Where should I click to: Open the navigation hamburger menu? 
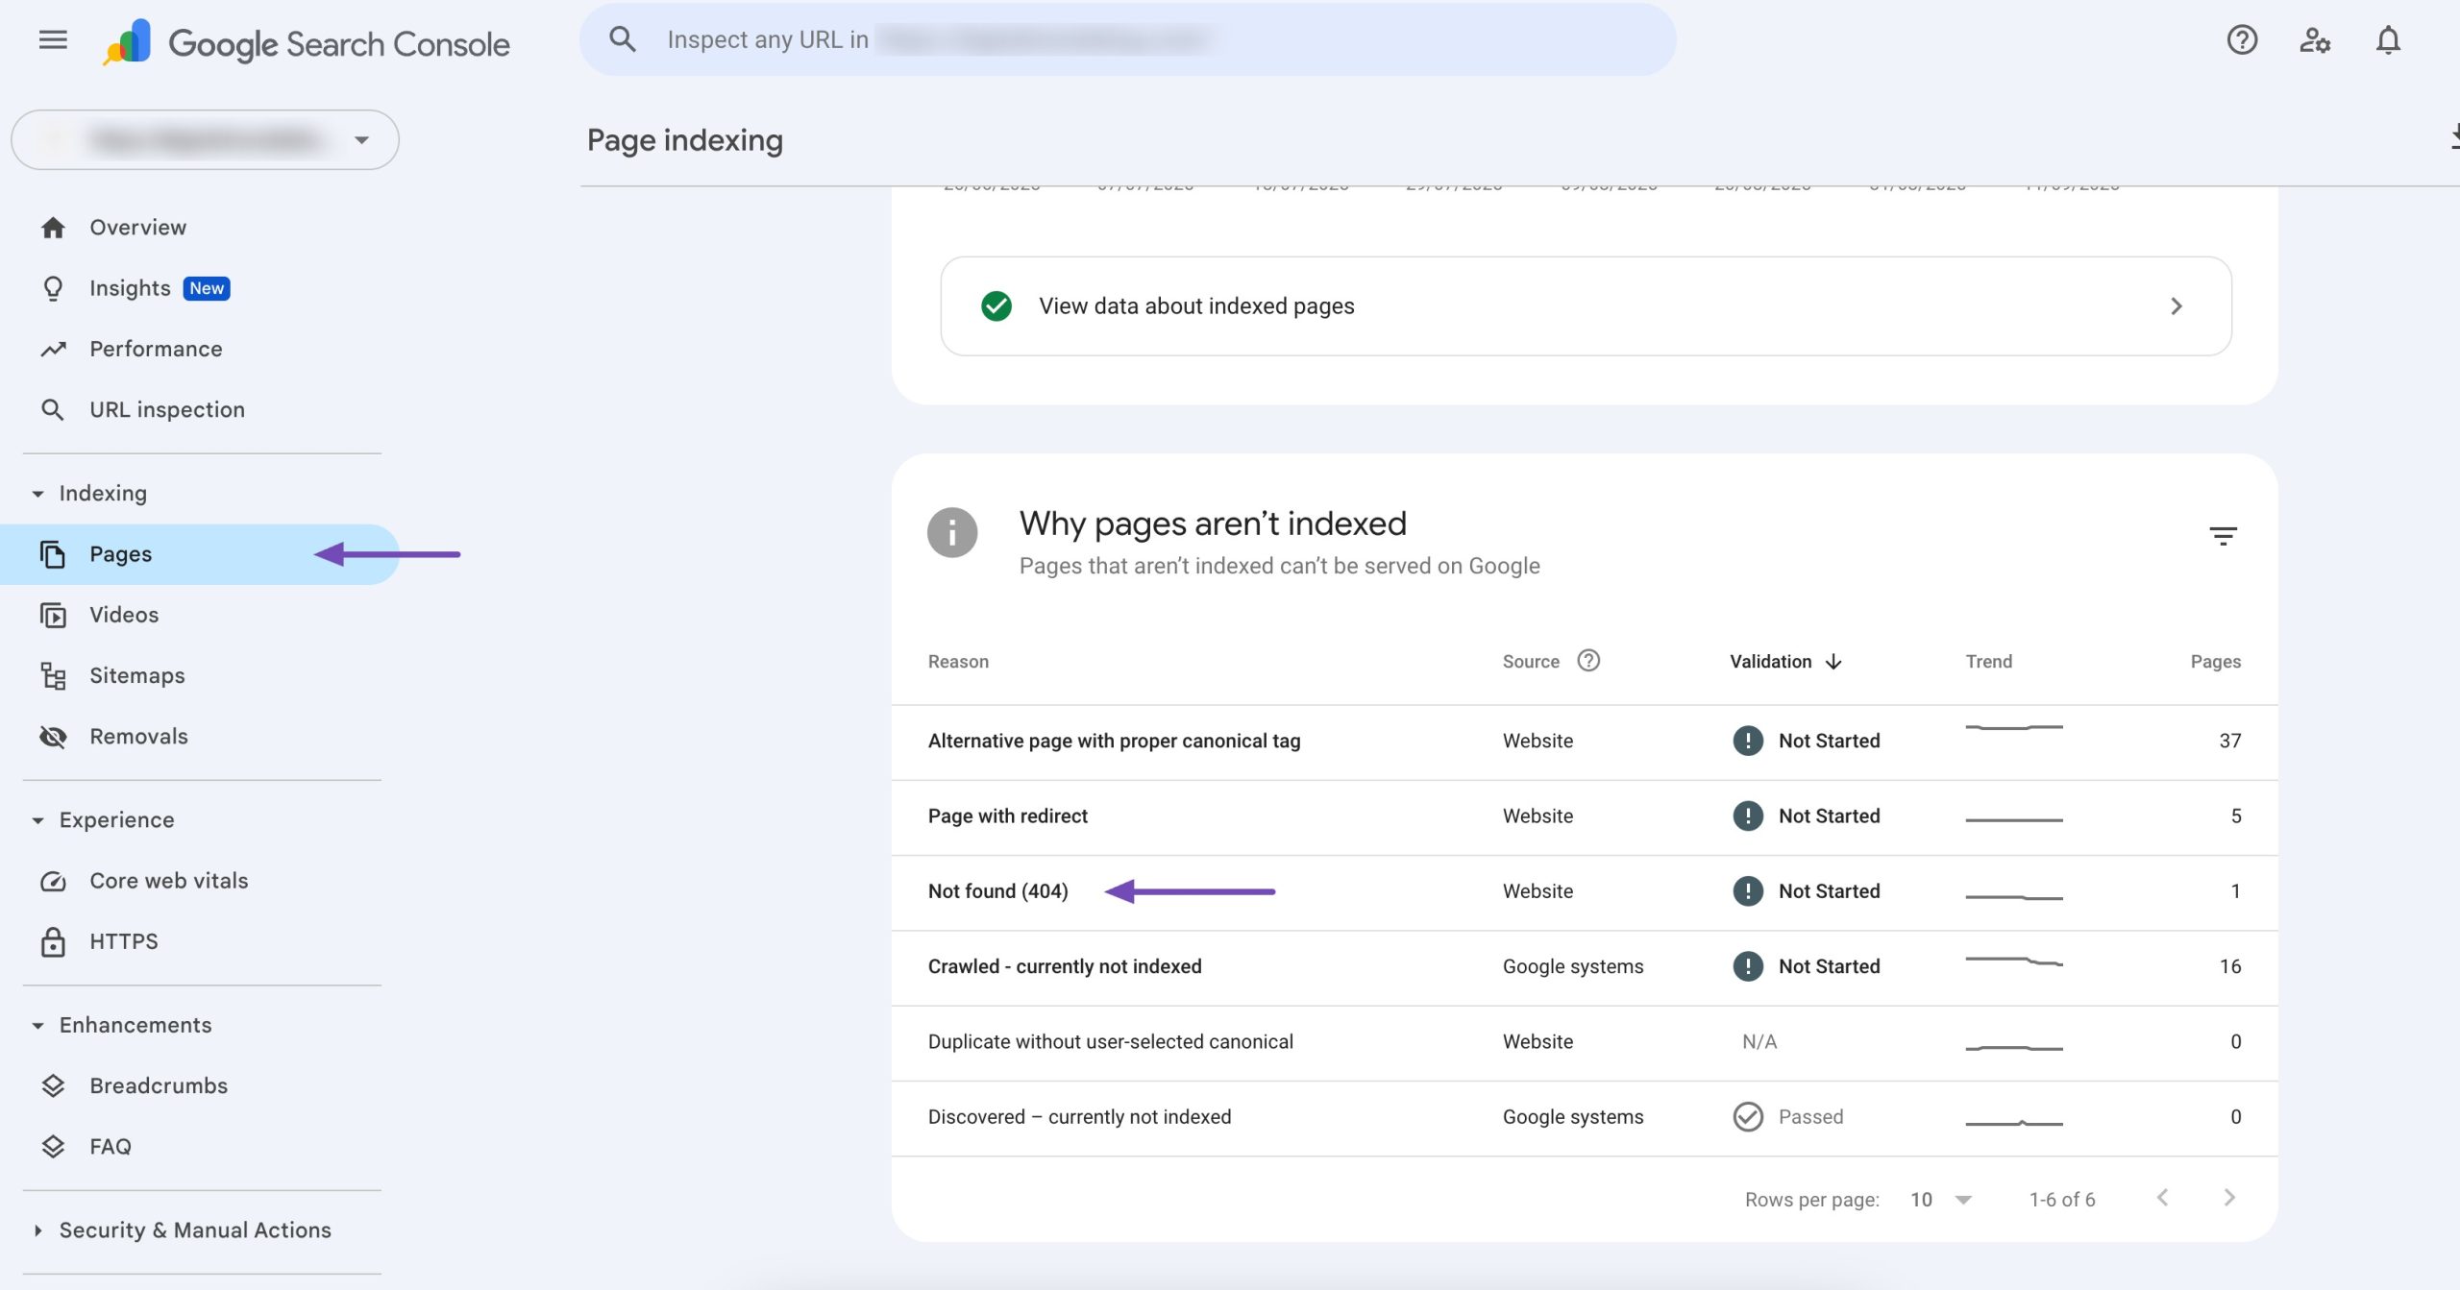click(53, 39)
